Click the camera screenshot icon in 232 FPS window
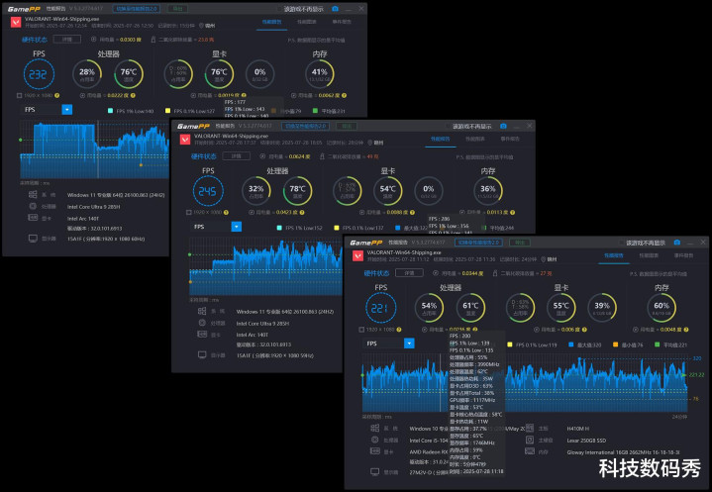Image resolution: width=712 pixels, height=492 pixels. pyautogui.click(x=335, y=9)
